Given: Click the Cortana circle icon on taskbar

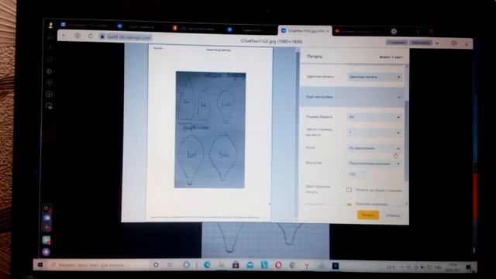Looking at the screenshot, I should (156, 265).
